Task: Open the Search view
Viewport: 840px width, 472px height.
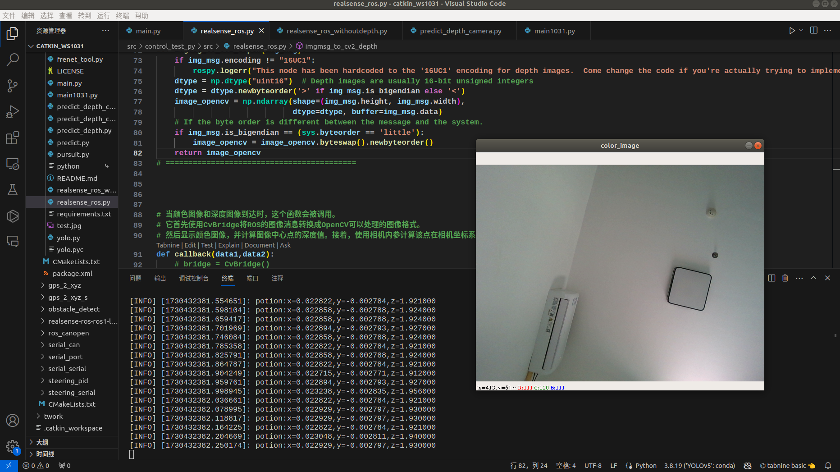Action: click(12, 59)
